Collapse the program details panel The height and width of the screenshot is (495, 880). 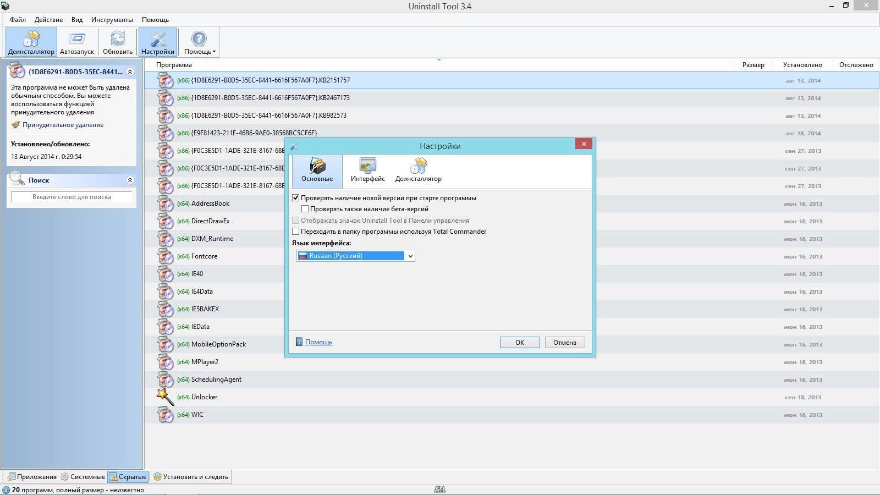tap(130, 72)
